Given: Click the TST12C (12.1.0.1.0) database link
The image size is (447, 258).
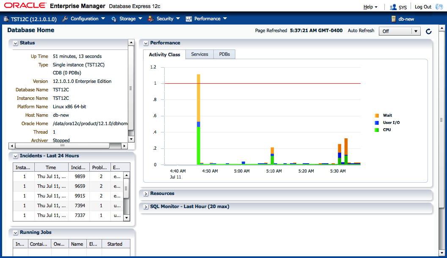Looking at the screenshot, I should [x=33, y=19].
